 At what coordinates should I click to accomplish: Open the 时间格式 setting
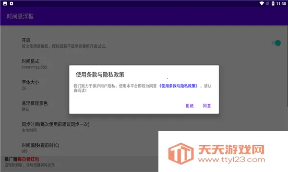pyautogui.click(x=144, y=64)
